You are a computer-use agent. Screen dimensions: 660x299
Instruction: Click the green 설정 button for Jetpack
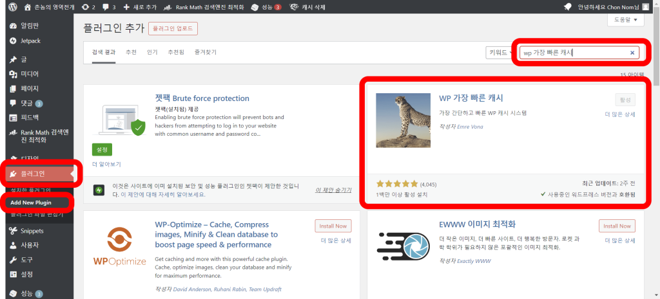pyautogui.click(x=102, y=149)
